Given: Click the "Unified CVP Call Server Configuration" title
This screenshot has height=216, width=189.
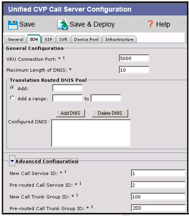Looking at the screenshot, I should coord(70,9).
